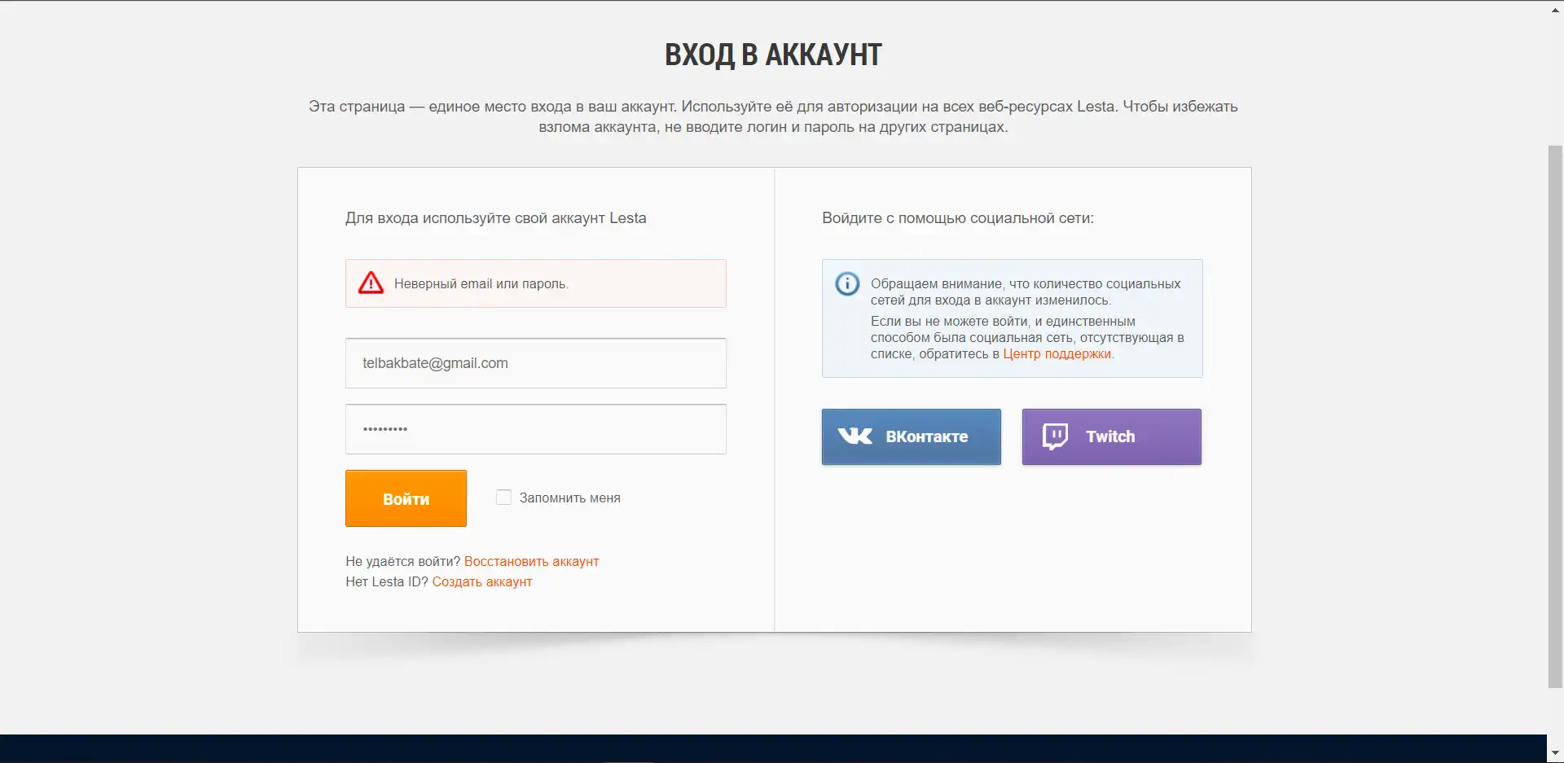Click the Для входа используйте свой аккаунт Lesta text

click(x=495, y=218)
